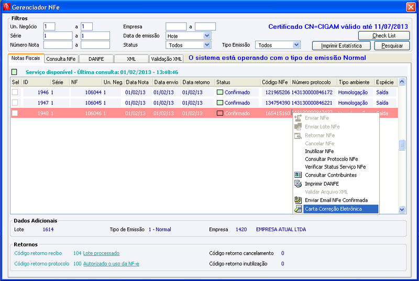The width and height of the screenshot is (419, 281).
Task: Click the Enviar Lote NFe icon
Action: pyautogui.click(x=298, y=127)
